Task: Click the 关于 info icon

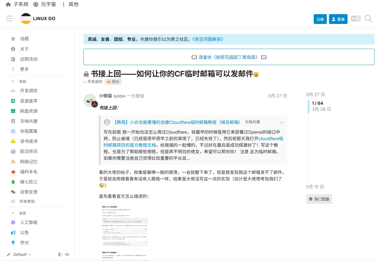Action: tap(13, 49)
